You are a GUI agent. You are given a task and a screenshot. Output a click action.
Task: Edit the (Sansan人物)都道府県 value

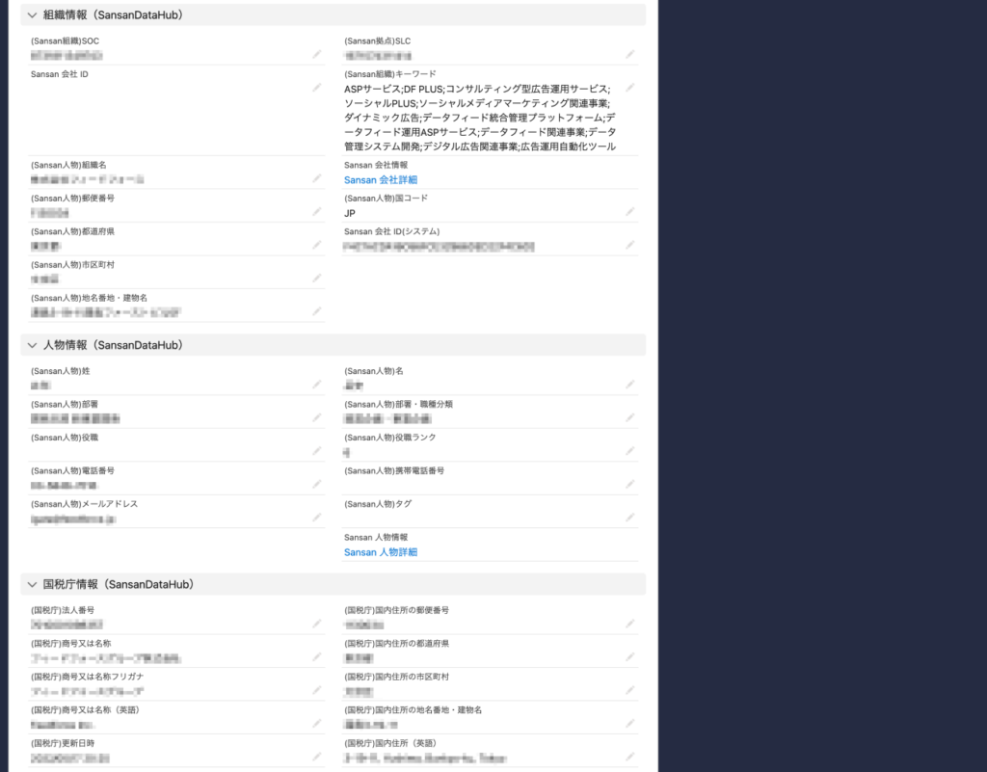point(316,246)
